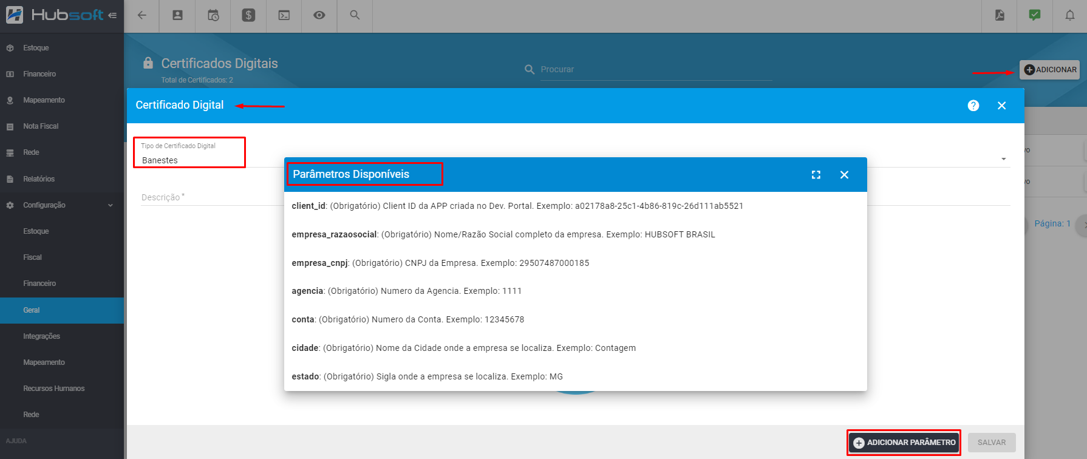Click the eye view toolbar icon
This screenshot has width=1087, height=459.
[x=319, y=15]
